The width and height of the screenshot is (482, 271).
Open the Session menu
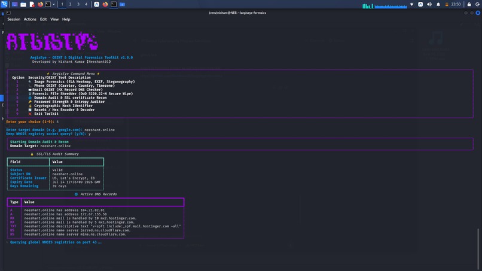pos(14,19)
